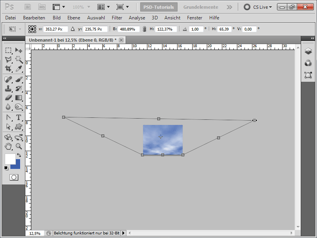Activate the Crop tool

tap(8, 68)
